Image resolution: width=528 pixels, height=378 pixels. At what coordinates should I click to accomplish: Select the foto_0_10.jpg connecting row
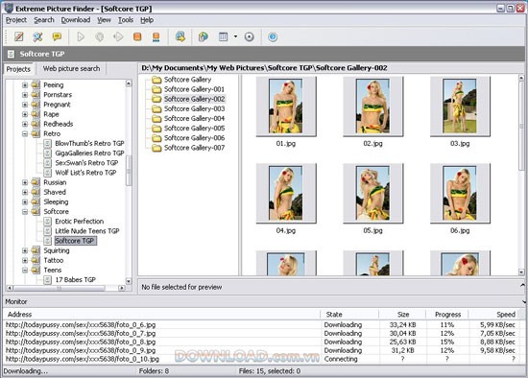264,359
